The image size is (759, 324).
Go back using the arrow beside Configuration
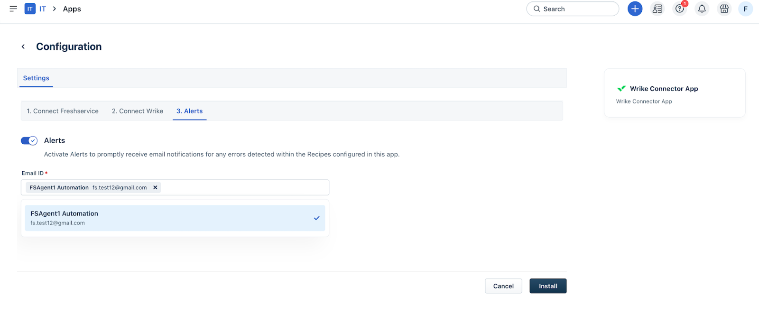(23, 46)
